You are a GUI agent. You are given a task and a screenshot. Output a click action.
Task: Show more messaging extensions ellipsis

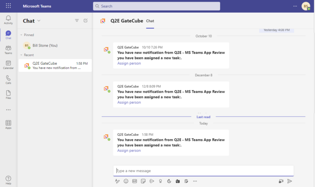195,181
